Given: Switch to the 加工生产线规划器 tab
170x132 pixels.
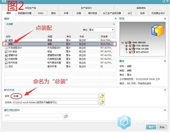Looking at the screenshot, I should (x=112, y=13).
